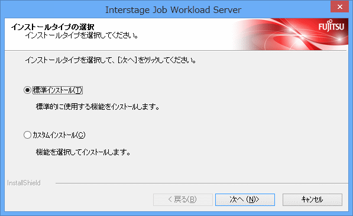Click the カスタムインストール(C) label text
This screenshot has height=216, width=353.
[x=59, y=135]
